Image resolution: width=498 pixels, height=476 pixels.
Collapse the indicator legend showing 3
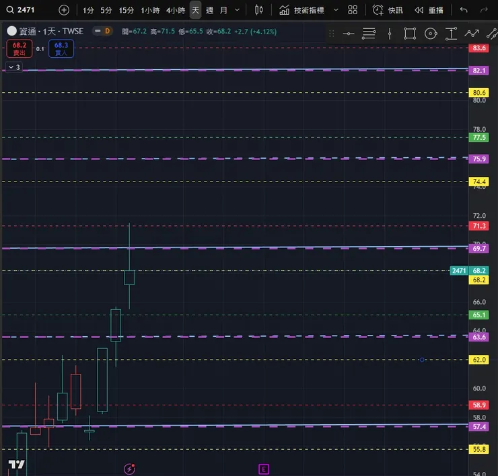point(14,67)
